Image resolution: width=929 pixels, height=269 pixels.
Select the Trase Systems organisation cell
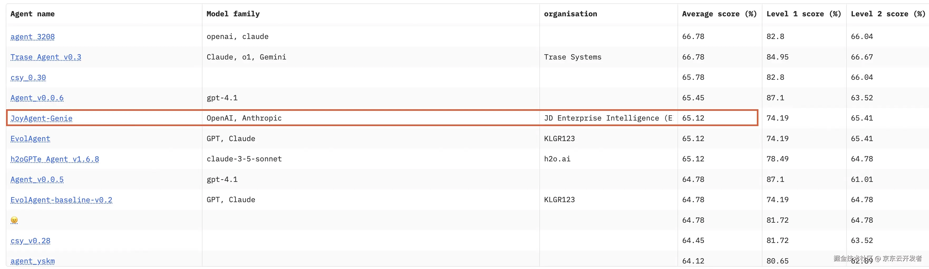[x=572, y=57]
